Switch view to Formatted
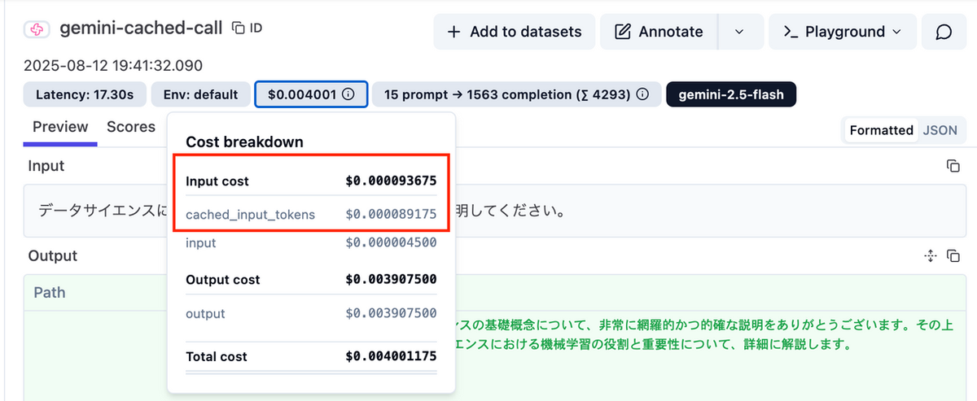The image size is (977, 401). [881, 130]
